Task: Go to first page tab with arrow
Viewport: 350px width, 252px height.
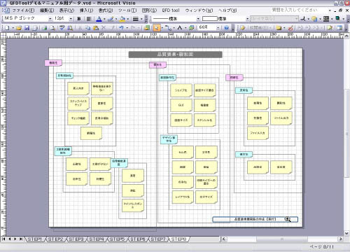Action: tap(3, 239)
